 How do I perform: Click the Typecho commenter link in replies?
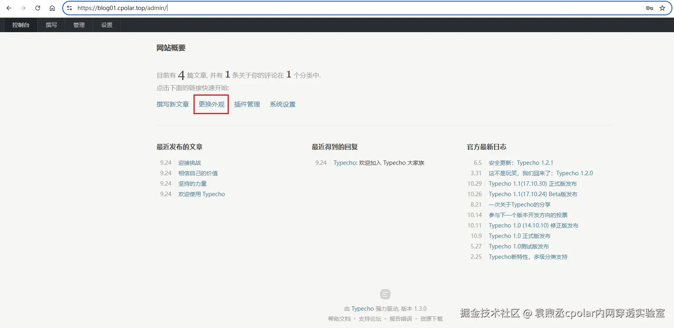(x=345, y=163)
